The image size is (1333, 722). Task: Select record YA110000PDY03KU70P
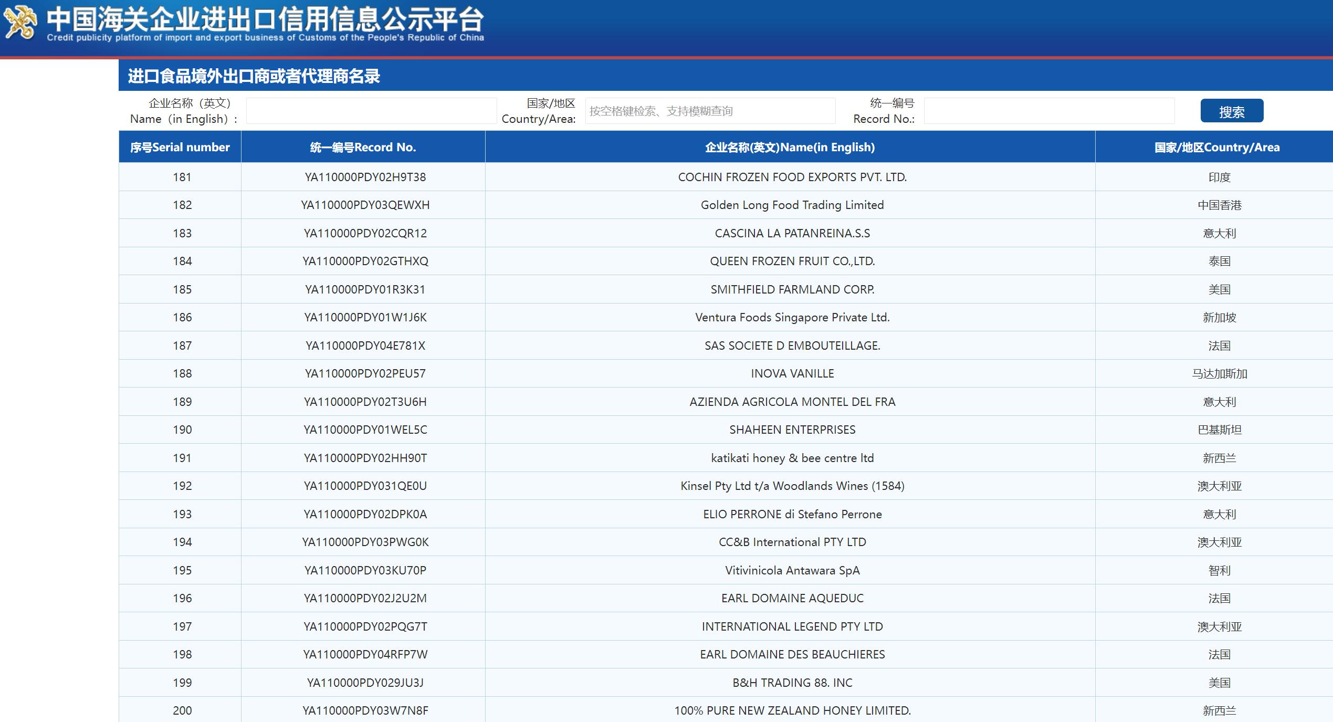tap(365, 570)
